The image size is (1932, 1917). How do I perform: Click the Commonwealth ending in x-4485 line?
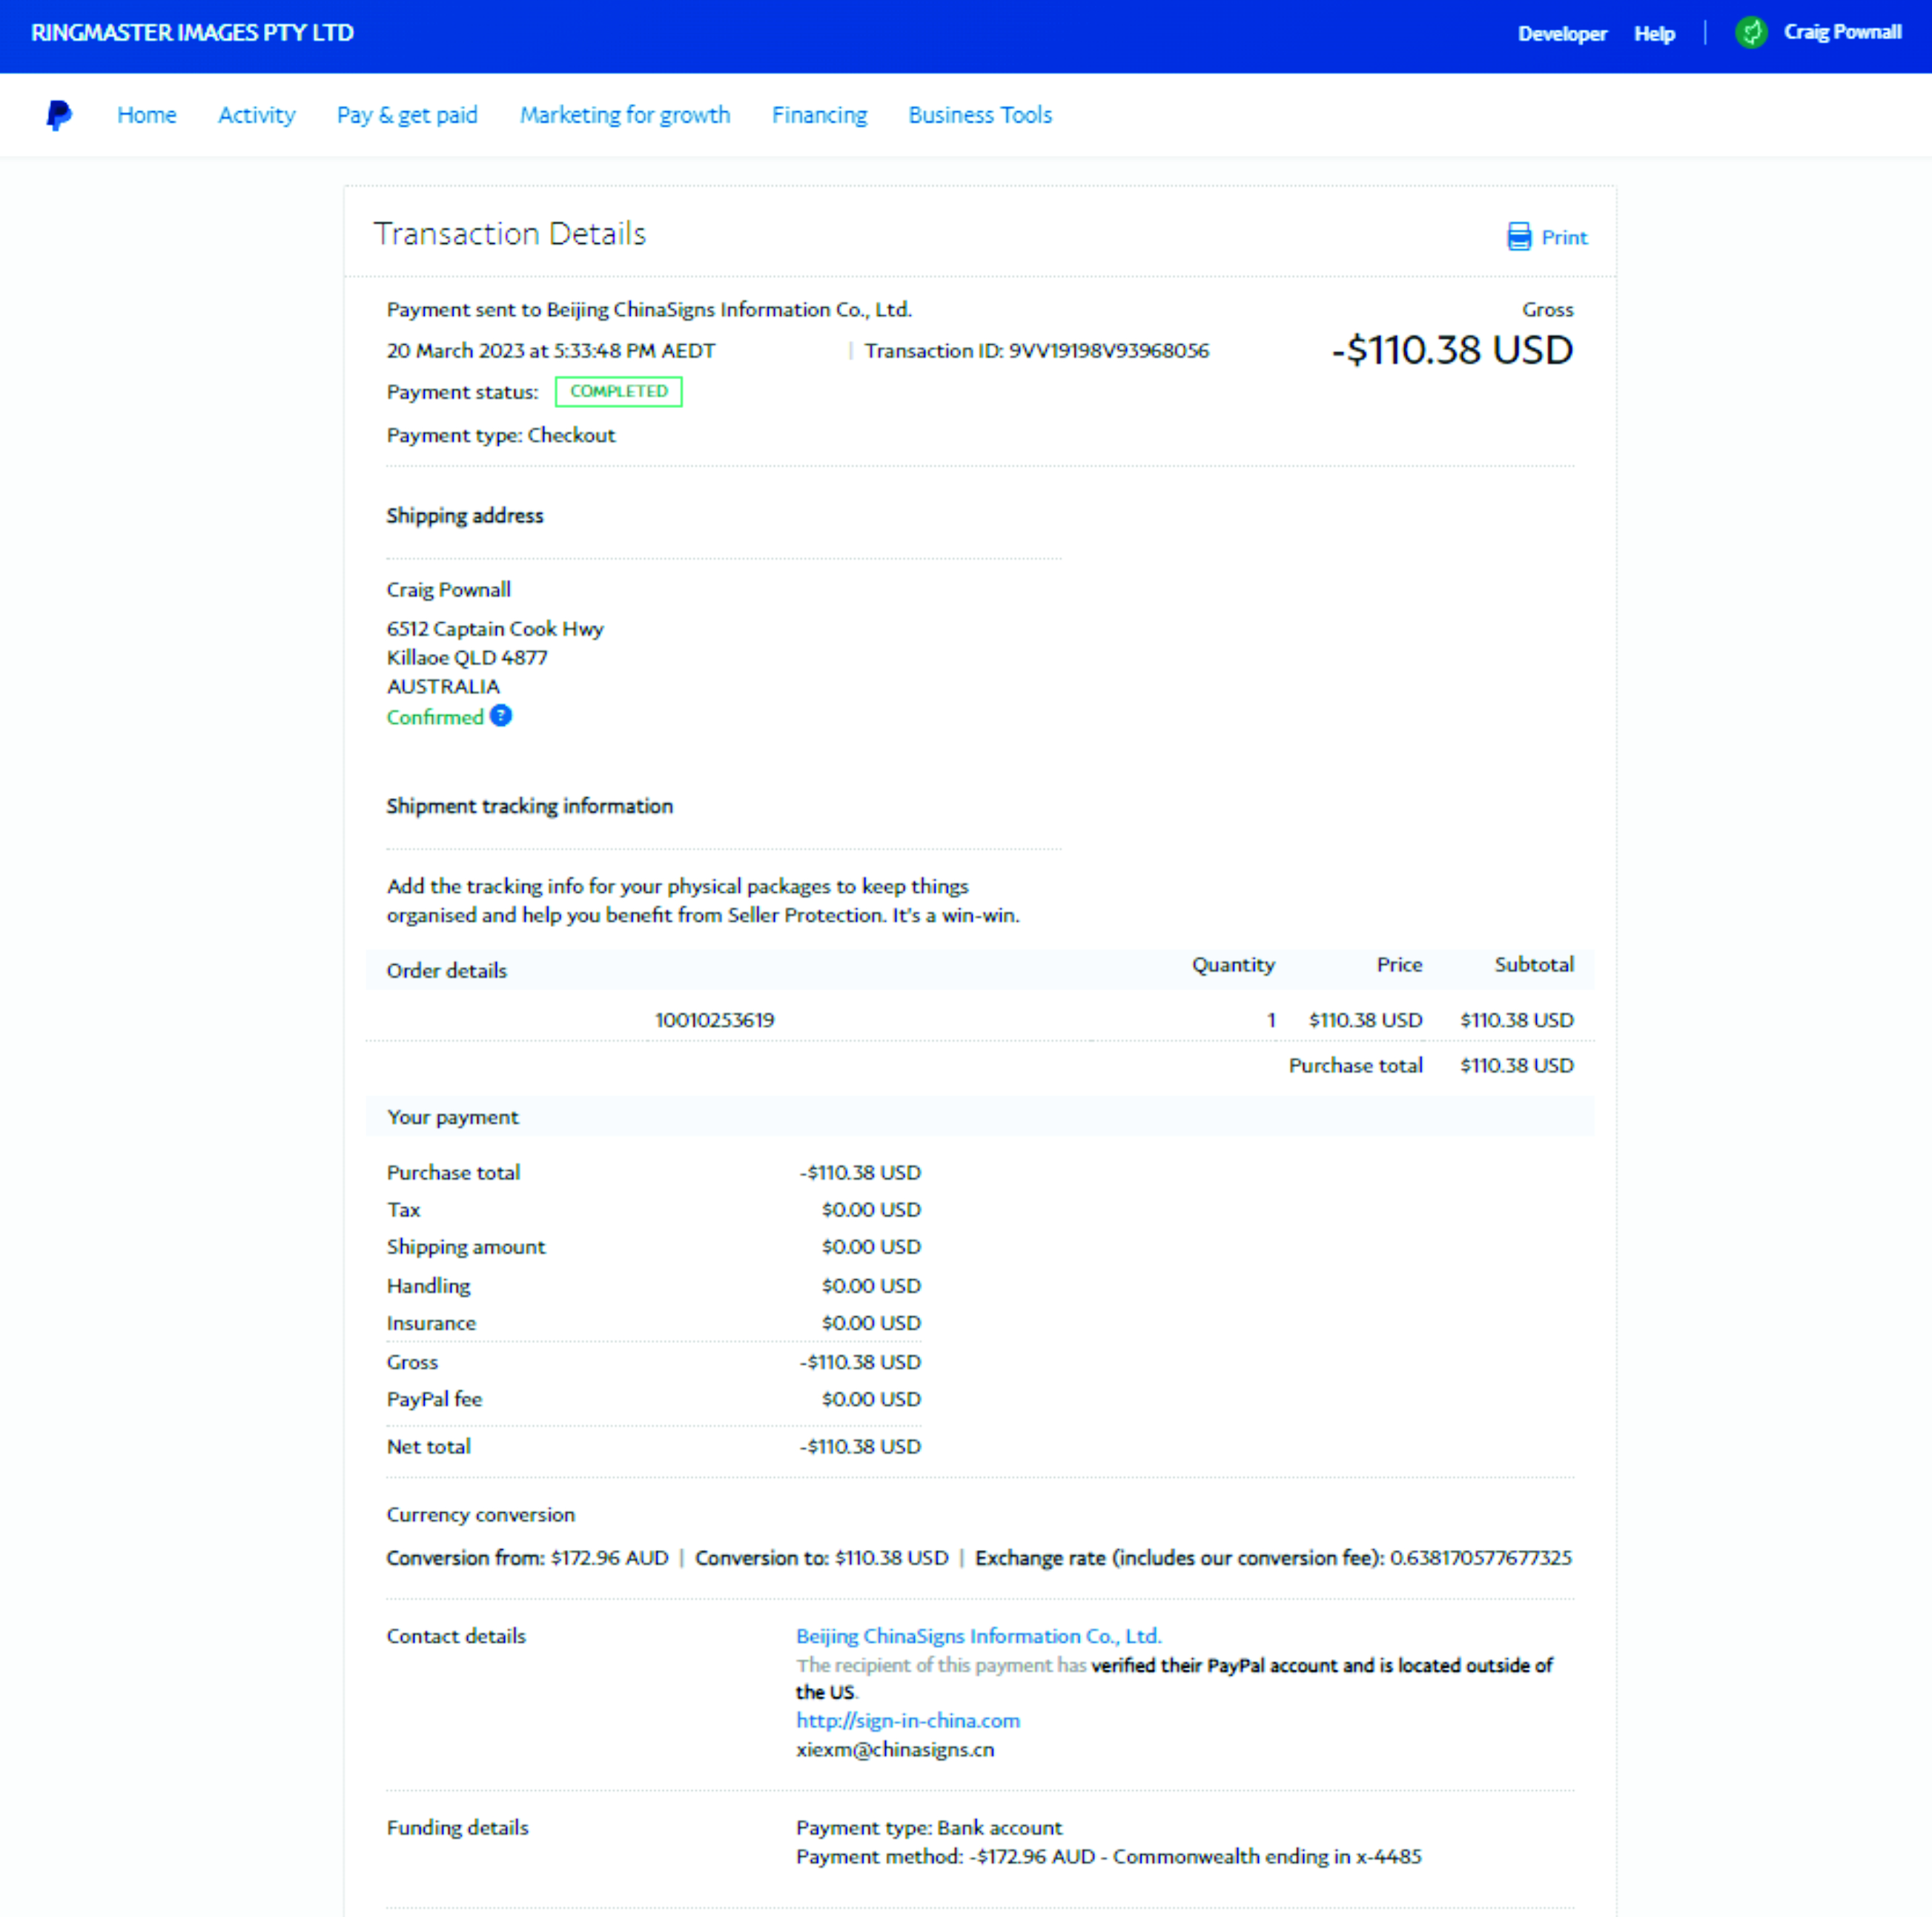click(x=1108, y=1857)
